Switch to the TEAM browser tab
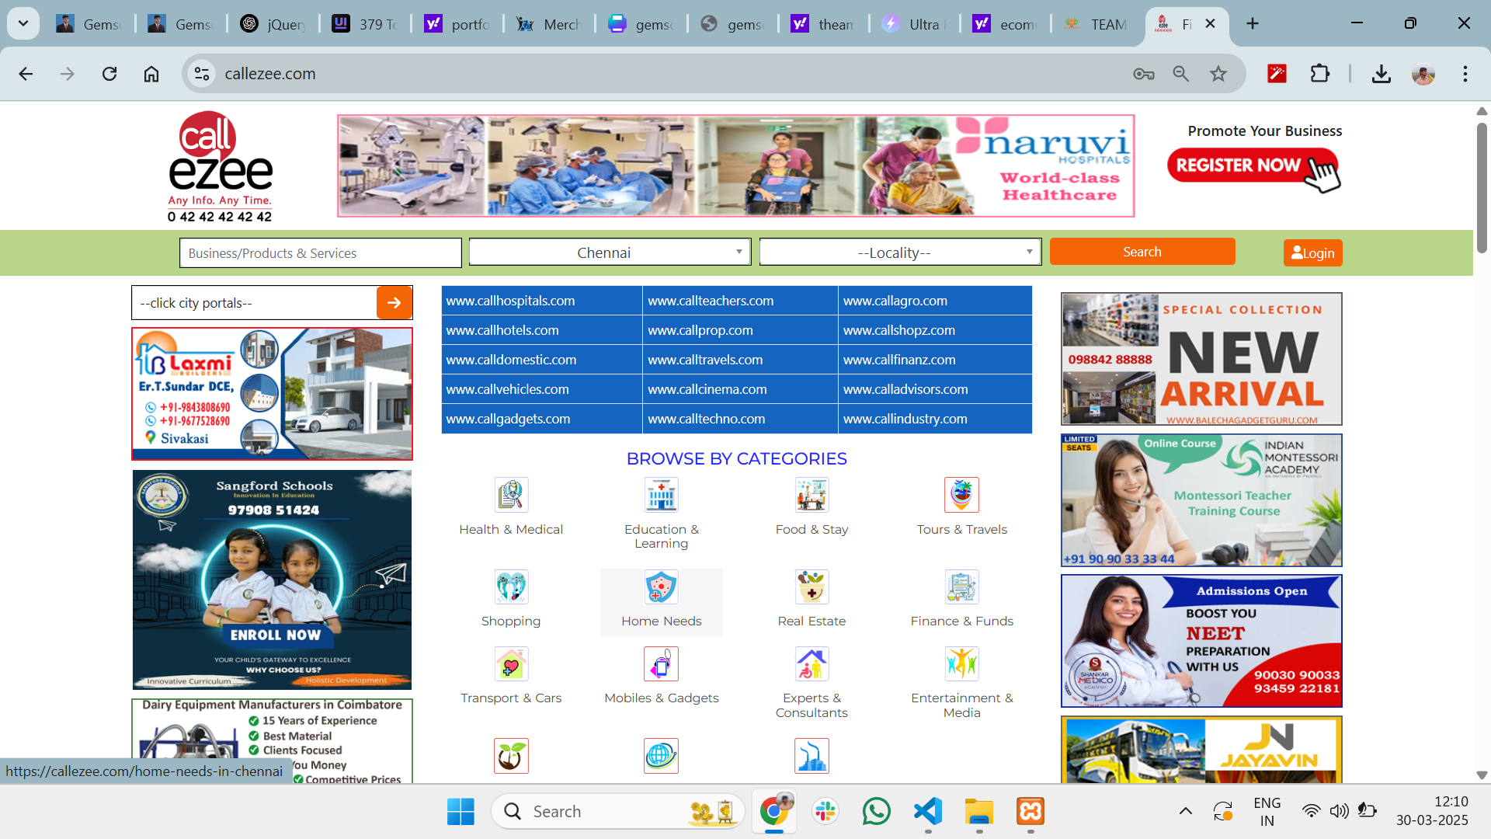 pyautogui.click(x=1097, y=24)
